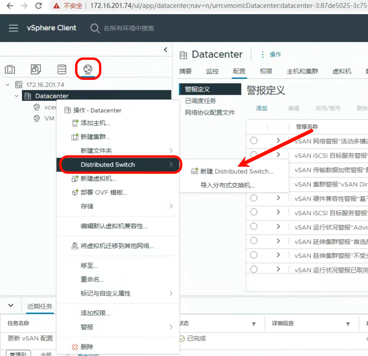Select radio for vSAN hardware compatibility alarm
Image resolution: width=368 pixels, height=356 pixels.
pyautogui.click(x=254, y=198)
